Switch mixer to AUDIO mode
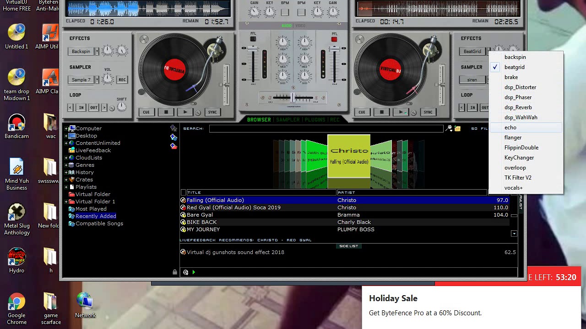 point(287,26)
